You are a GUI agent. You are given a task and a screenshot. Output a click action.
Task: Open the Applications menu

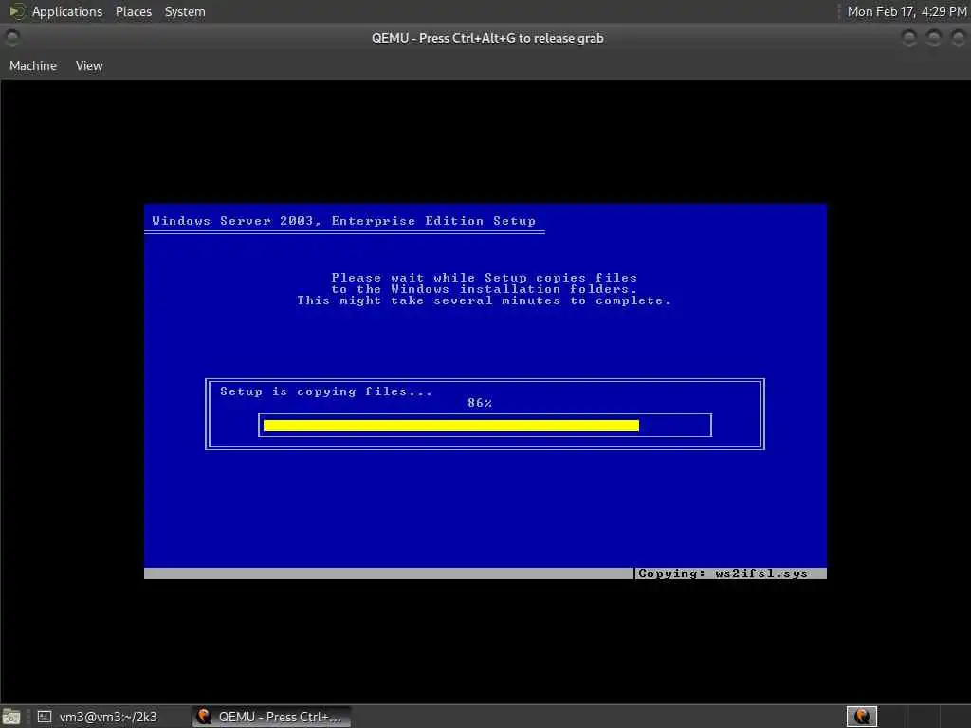coord(67,11)
